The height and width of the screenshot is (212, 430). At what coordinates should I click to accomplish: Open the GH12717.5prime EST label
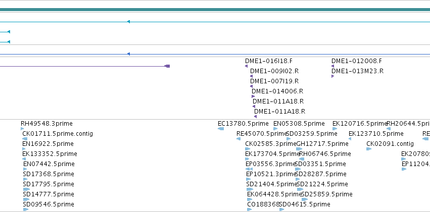click(322, 144)
